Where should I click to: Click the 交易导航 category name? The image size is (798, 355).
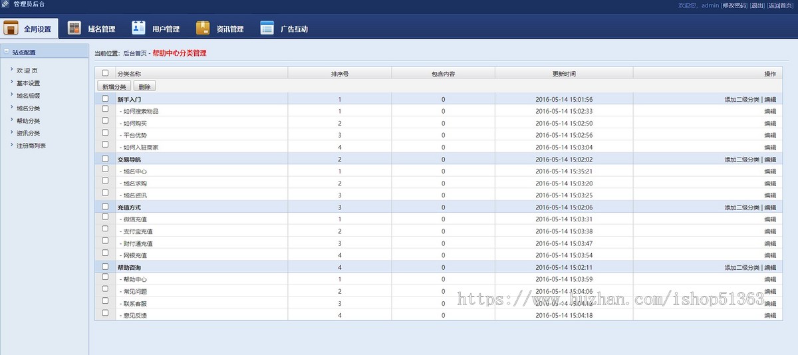click(x=129, y=160)
